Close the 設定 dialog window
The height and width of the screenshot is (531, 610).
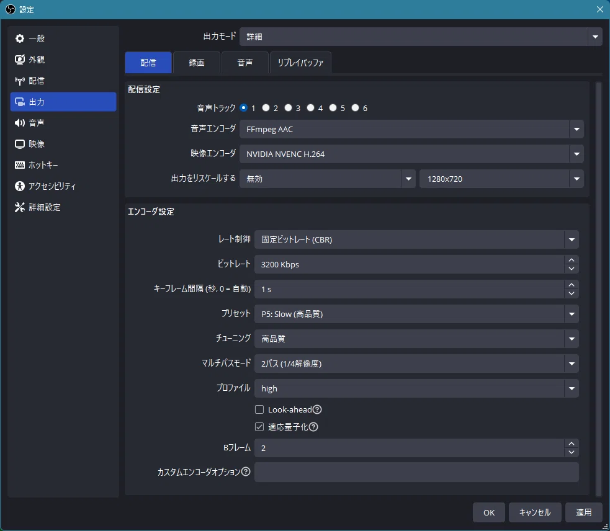click(x=600, y=9)
